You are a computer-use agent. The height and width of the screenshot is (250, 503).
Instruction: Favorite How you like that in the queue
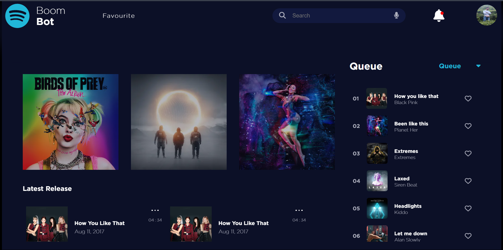(468, 99)
